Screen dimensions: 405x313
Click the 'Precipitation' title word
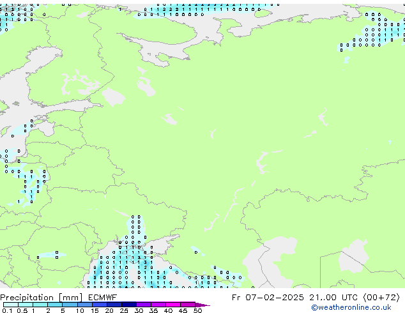point(27,298)
